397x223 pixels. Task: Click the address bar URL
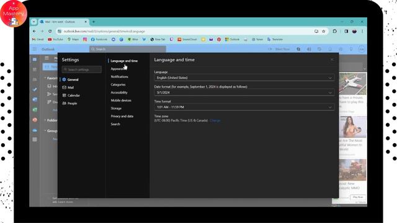[104, 32]
